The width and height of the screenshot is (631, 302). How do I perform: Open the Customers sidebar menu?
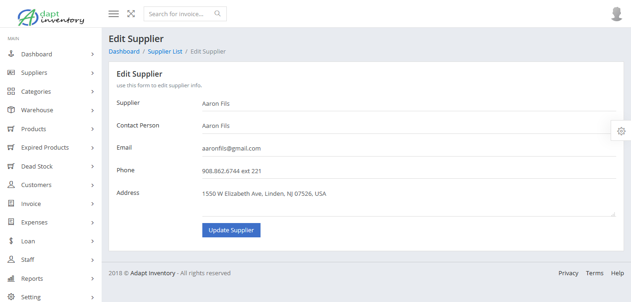tap(36, 185)
